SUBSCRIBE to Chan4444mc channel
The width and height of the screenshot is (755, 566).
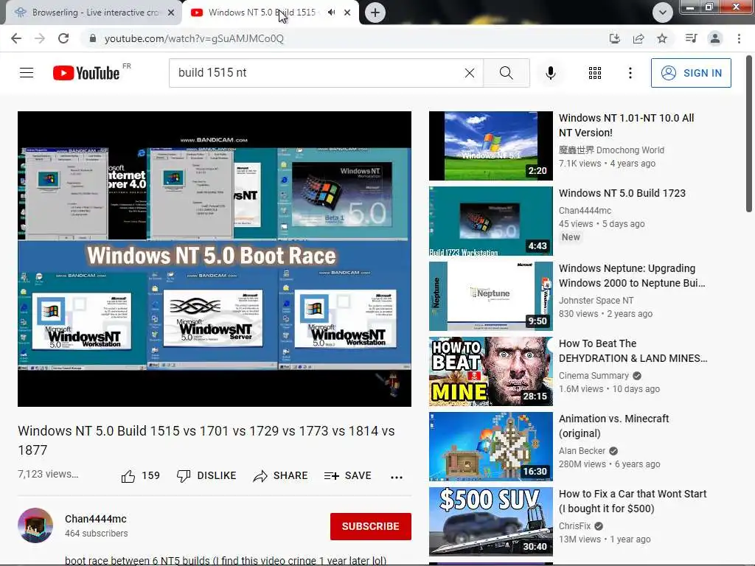point(370,526)
